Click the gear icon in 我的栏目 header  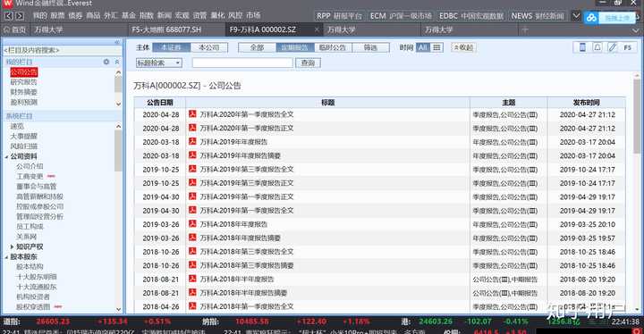pyautogui.click(x=106, y=62)
